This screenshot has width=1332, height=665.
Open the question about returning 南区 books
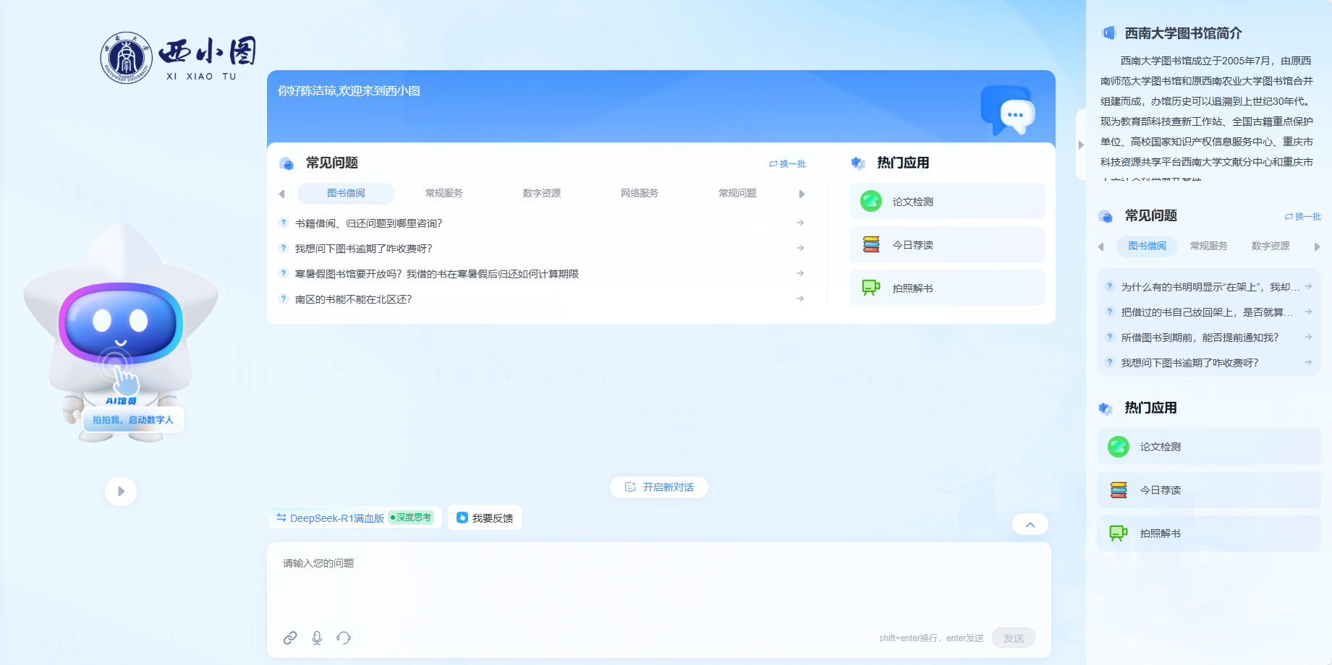tap(354, 298)
